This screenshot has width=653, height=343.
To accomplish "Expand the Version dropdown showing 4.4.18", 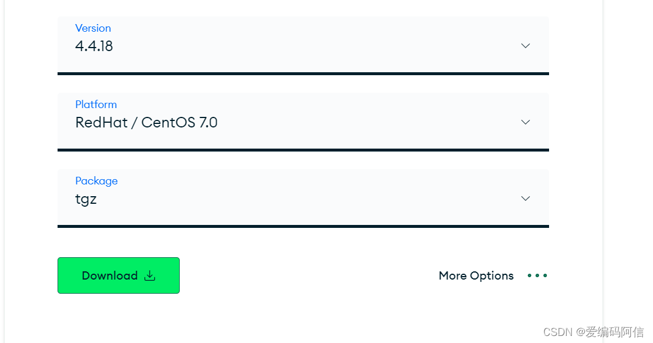I will [x=303, y=46].
